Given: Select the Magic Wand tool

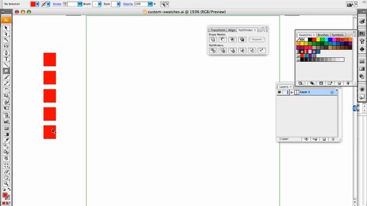Looking at the screenshot, I should pos(6,39).
